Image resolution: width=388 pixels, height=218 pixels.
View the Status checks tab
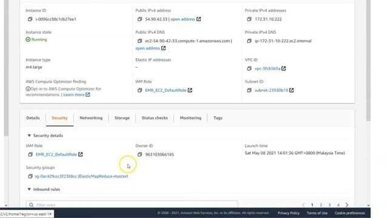click(155, 118)
